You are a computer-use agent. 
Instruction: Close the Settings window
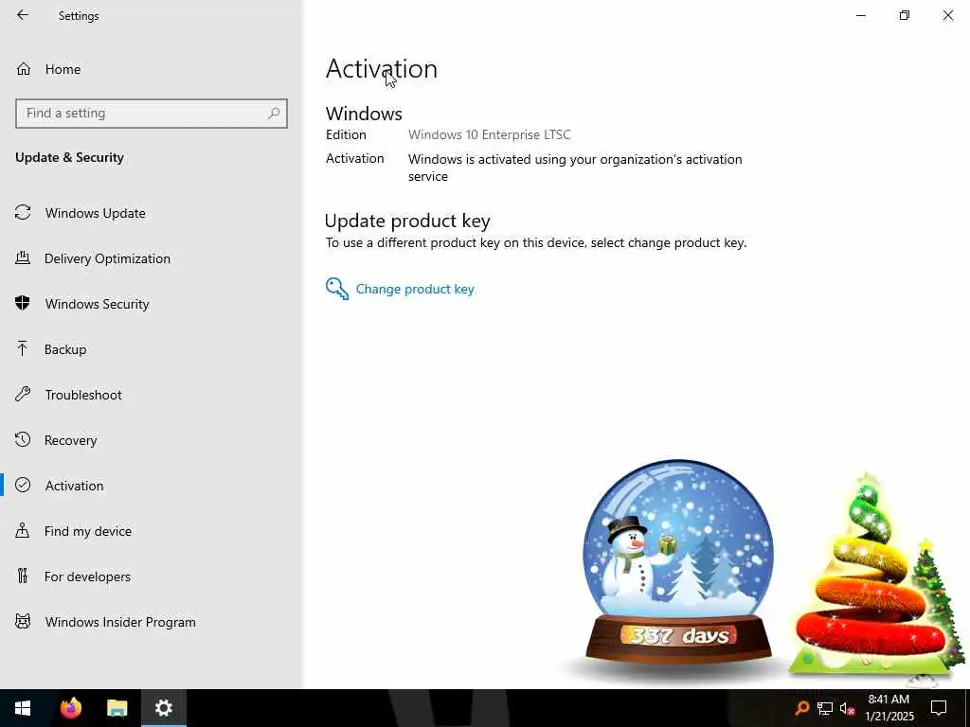pos(947,15)
